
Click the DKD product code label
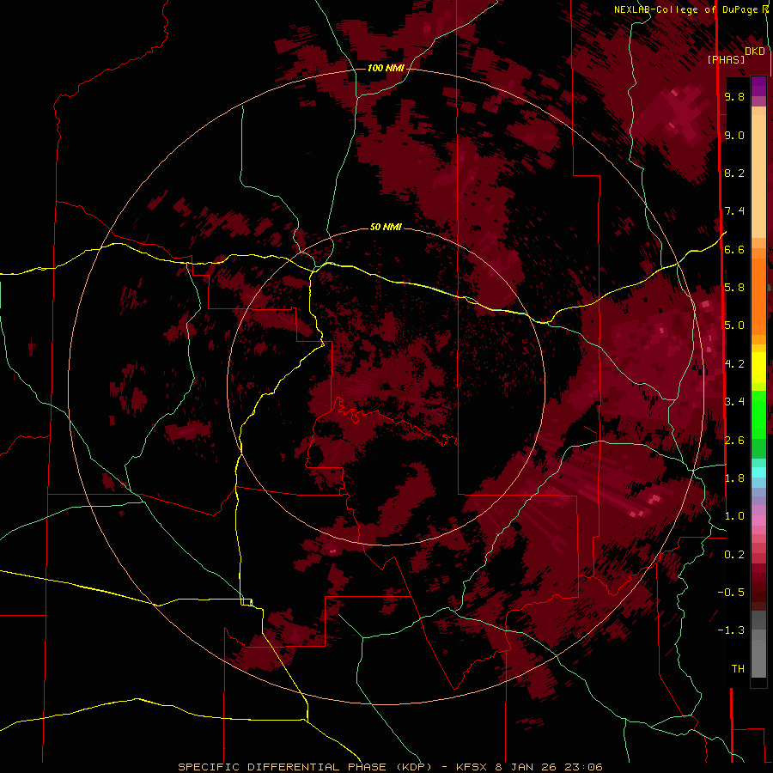[755, 51]
